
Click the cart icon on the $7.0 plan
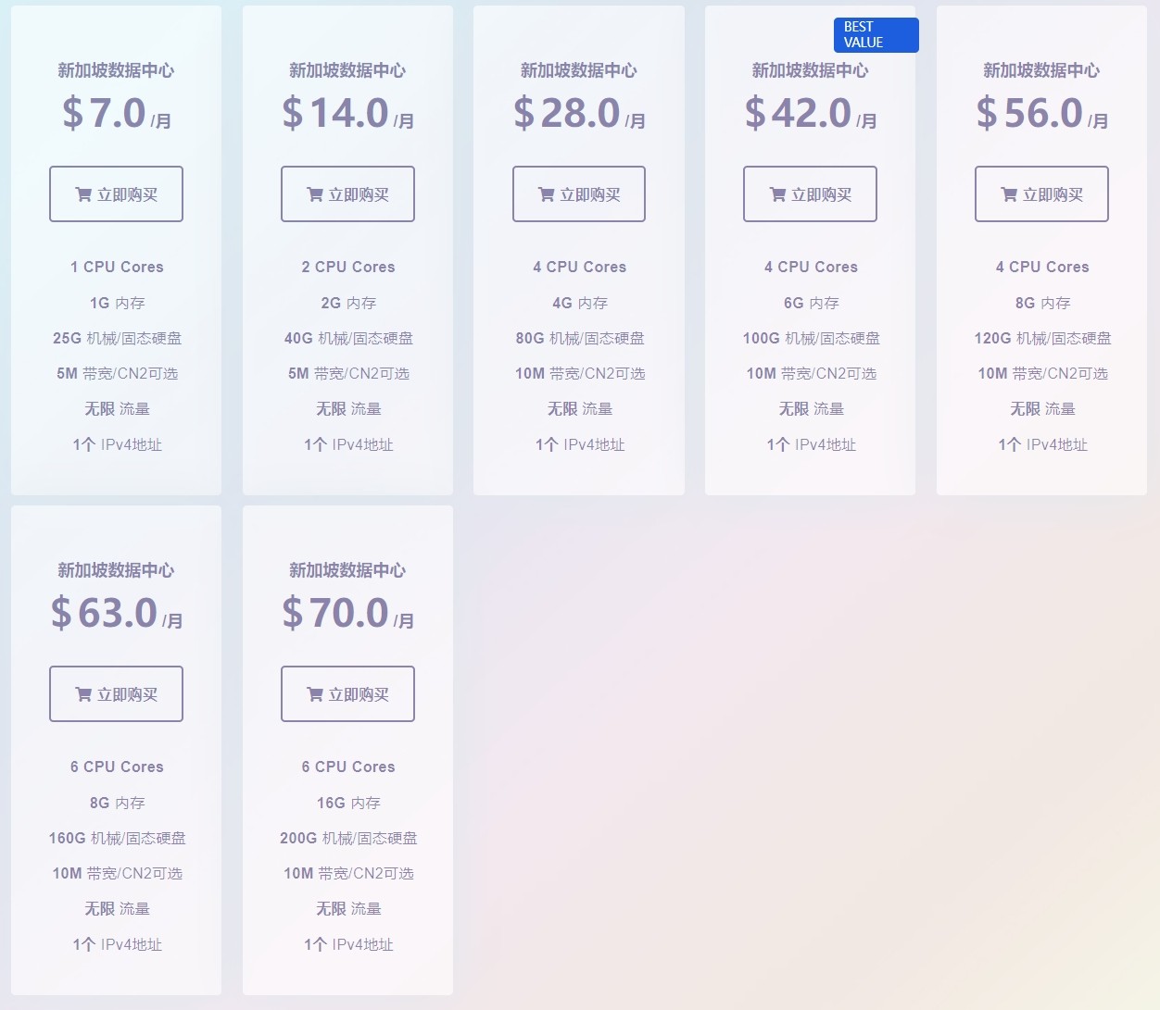click(83, 194)
